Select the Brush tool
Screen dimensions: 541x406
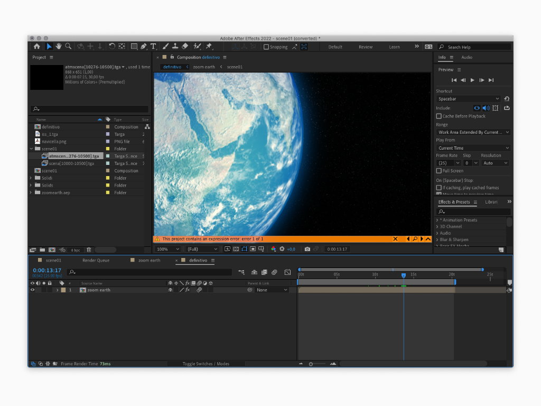(x=165, y=47)
